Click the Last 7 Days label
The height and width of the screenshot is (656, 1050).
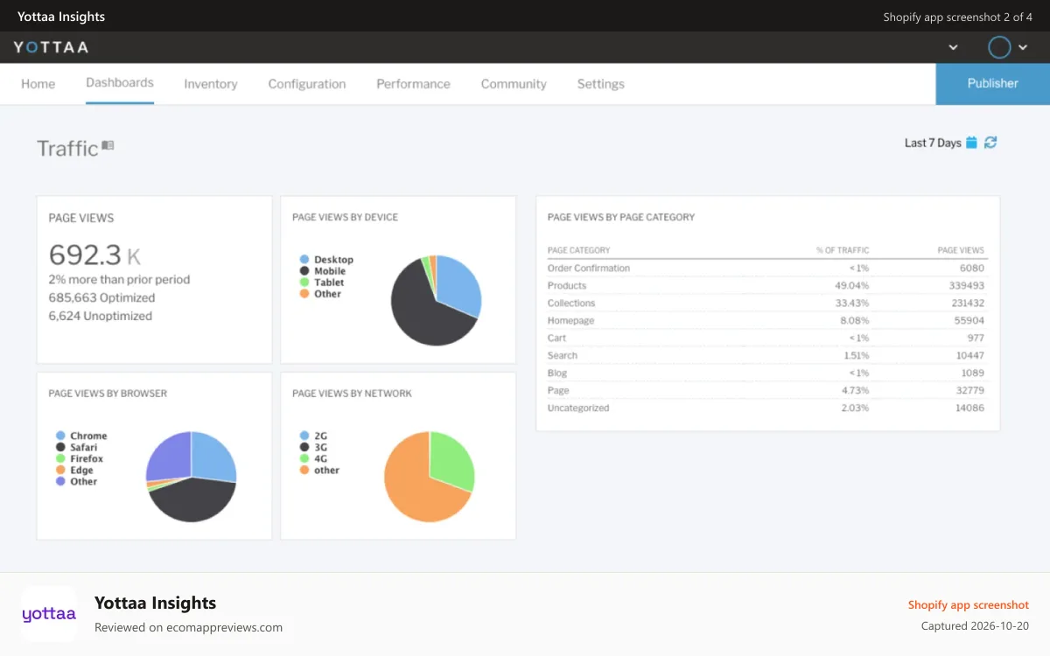933,143
